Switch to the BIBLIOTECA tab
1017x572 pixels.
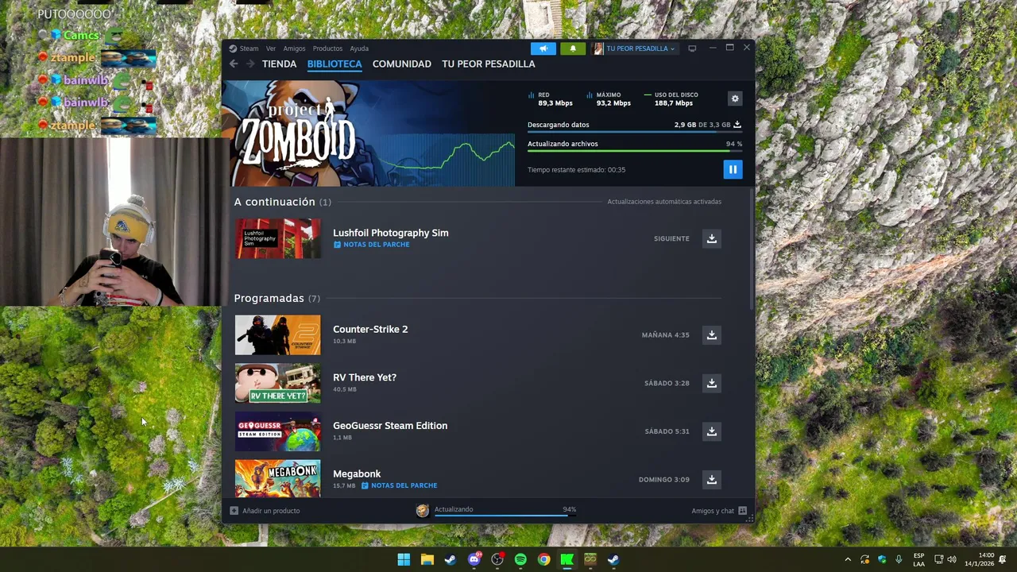(x=334, y=64)
